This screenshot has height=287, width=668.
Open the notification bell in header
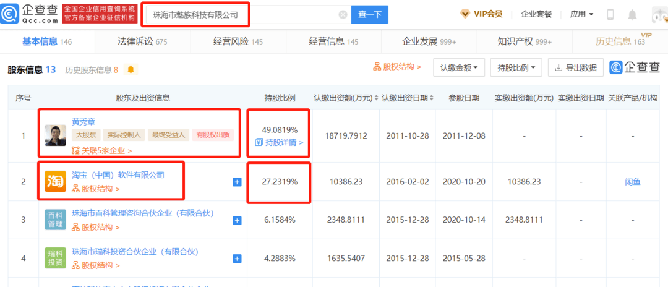coord(632,14)
